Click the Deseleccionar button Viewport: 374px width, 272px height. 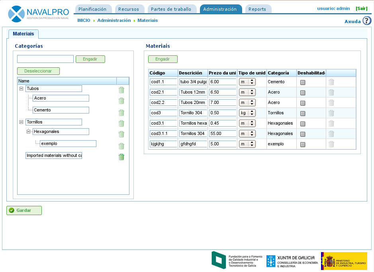pyautogui.click(x=38, y=71)
